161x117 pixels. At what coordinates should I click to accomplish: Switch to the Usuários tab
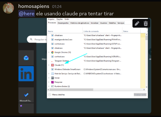pyautogui.click(x=103, y=23)
